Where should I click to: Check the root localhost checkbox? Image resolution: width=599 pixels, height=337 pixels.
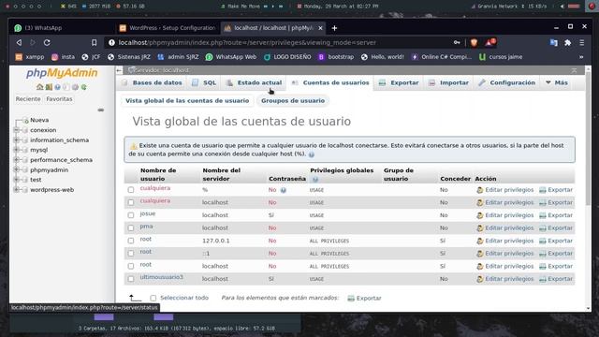pyautogui.click(x=131, y=266)
